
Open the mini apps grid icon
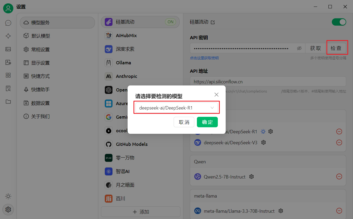(x=8, y=75)
